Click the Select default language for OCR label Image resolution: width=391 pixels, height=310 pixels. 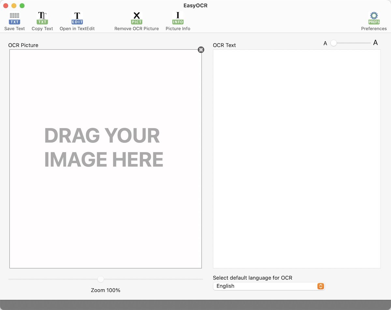pos(253,278)
